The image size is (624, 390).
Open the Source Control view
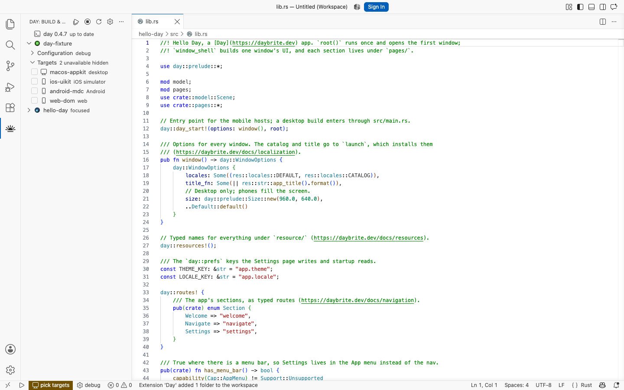point(10,66)
